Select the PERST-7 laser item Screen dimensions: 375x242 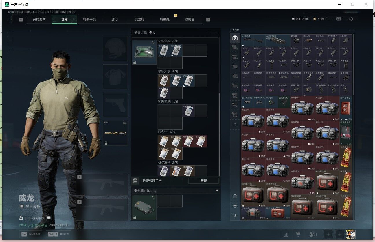pyautogui.click(x=333, y=41)
